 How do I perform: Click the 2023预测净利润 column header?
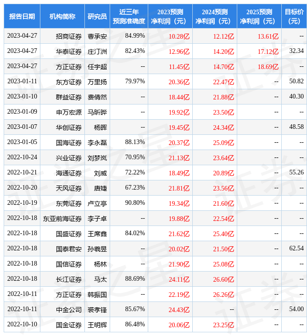click(170, 16)
